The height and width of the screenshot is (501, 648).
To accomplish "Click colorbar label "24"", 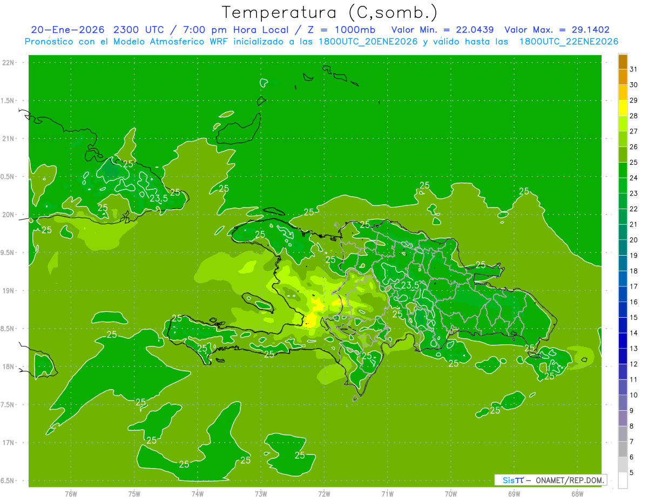I will point(633,178).
